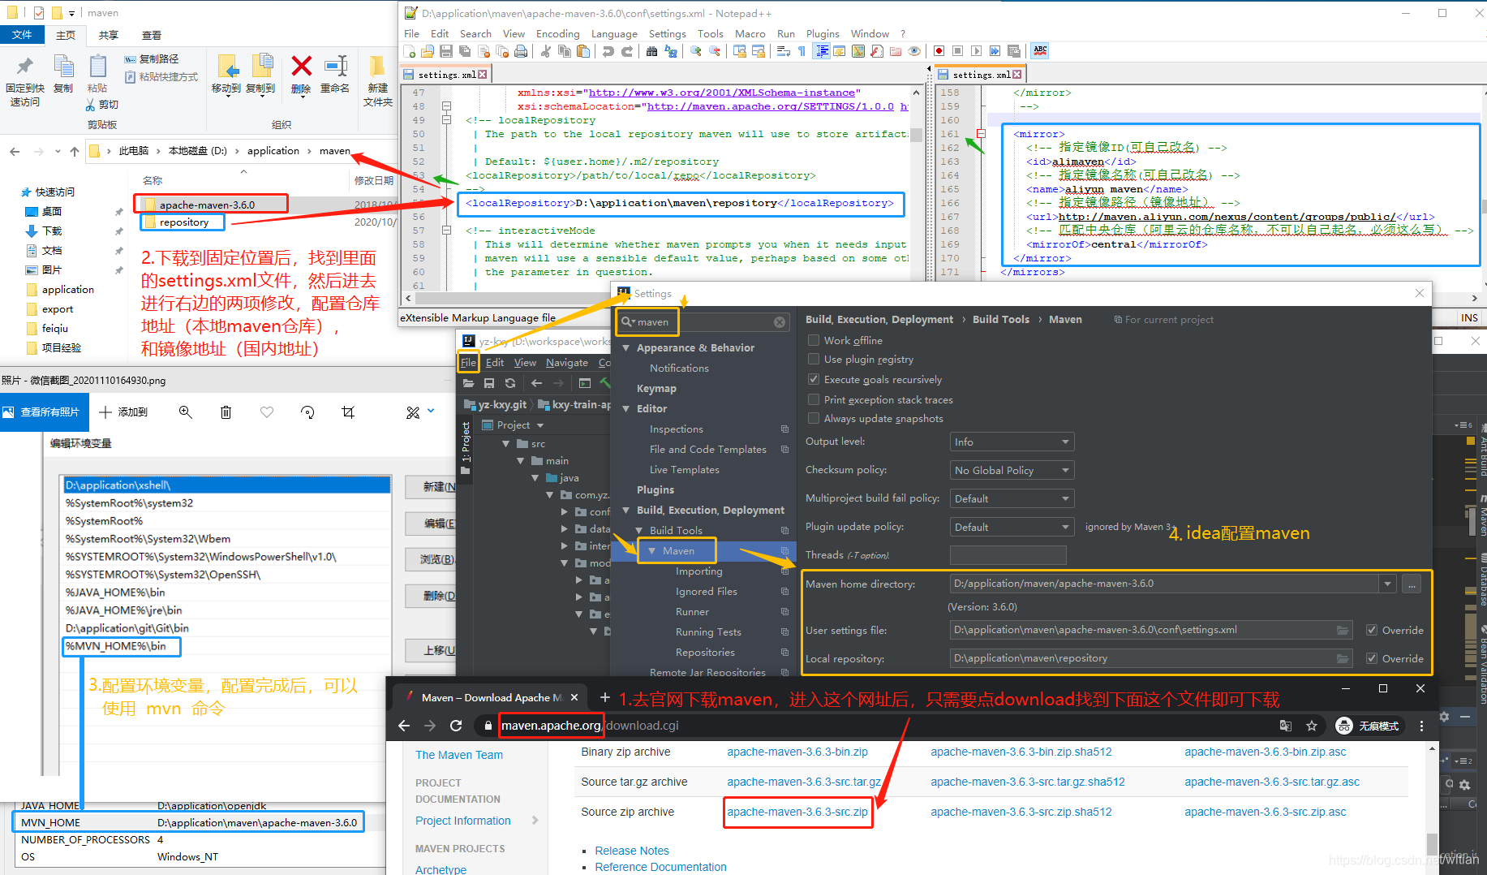Click the Chrome page vertical scrollbar thumb

(1432, 844)
